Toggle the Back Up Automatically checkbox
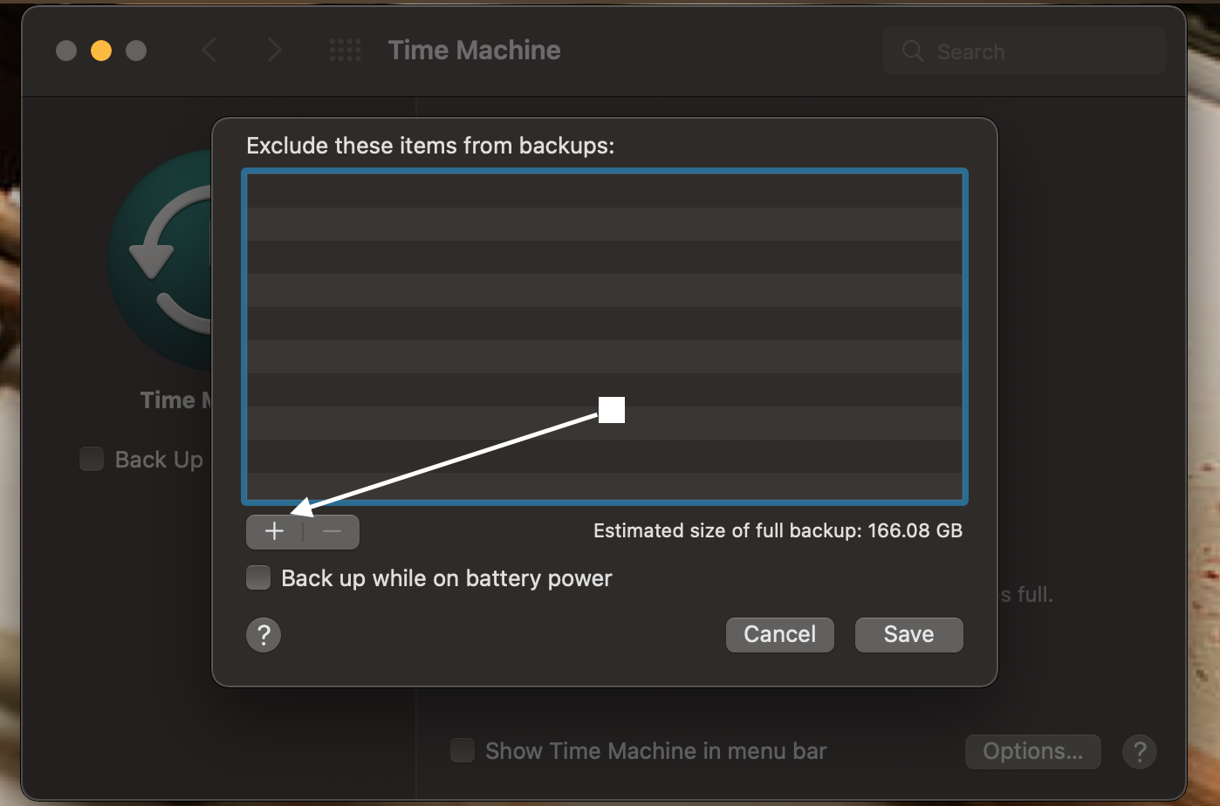Viewport: 1220px width, 806px height. (x=92, y=459)
